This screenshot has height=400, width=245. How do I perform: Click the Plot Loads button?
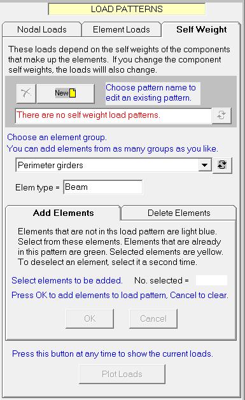pos(122,374)
